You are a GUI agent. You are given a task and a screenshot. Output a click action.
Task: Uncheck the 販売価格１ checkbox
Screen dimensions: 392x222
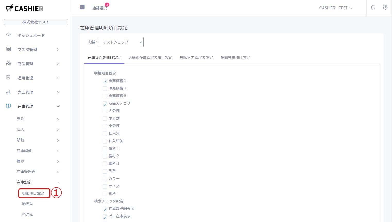point(105,81)
